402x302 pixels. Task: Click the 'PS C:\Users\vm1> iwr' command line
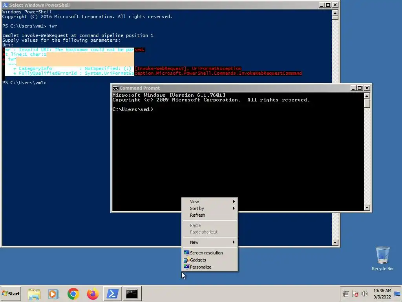30,26
